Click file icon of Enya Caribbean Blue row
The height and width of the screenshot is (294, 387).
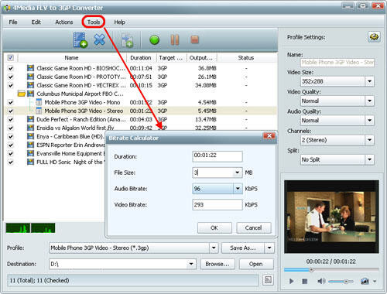pyautogui.click(x=30, y=136)
